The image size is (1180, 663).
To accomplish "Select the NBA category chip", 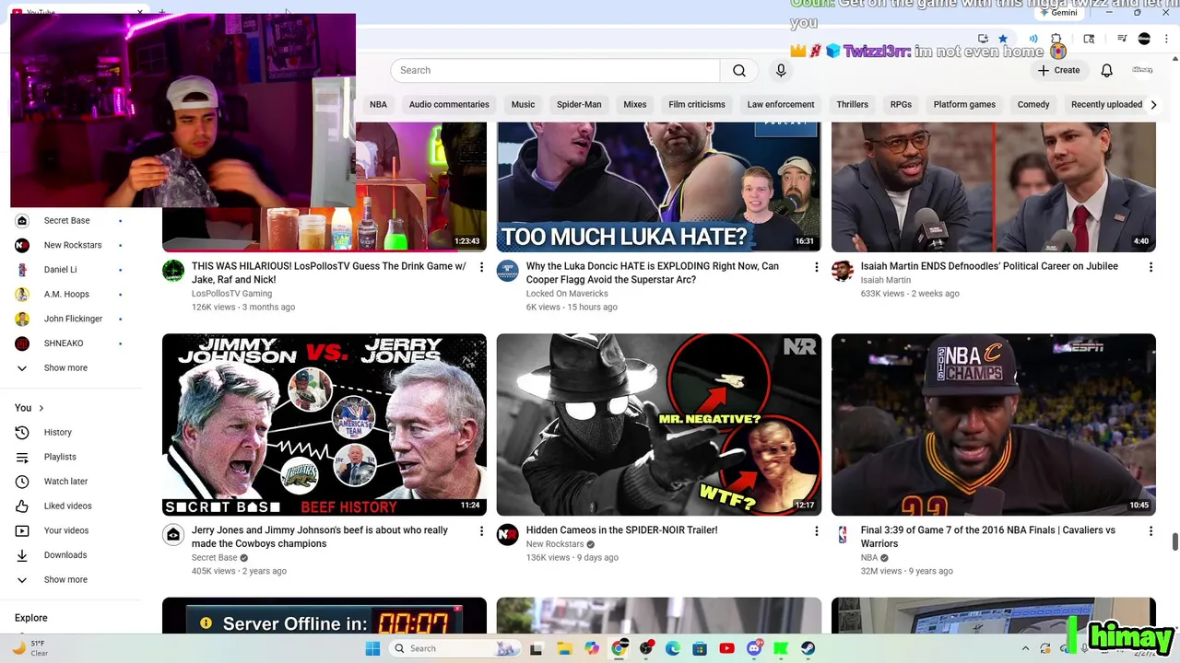I will (378, 104).
